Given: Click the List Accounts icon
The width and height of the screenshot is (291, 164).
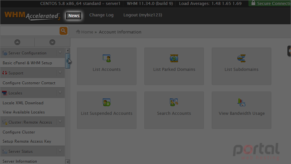Looking at the screenshot, I should (107, 58).
